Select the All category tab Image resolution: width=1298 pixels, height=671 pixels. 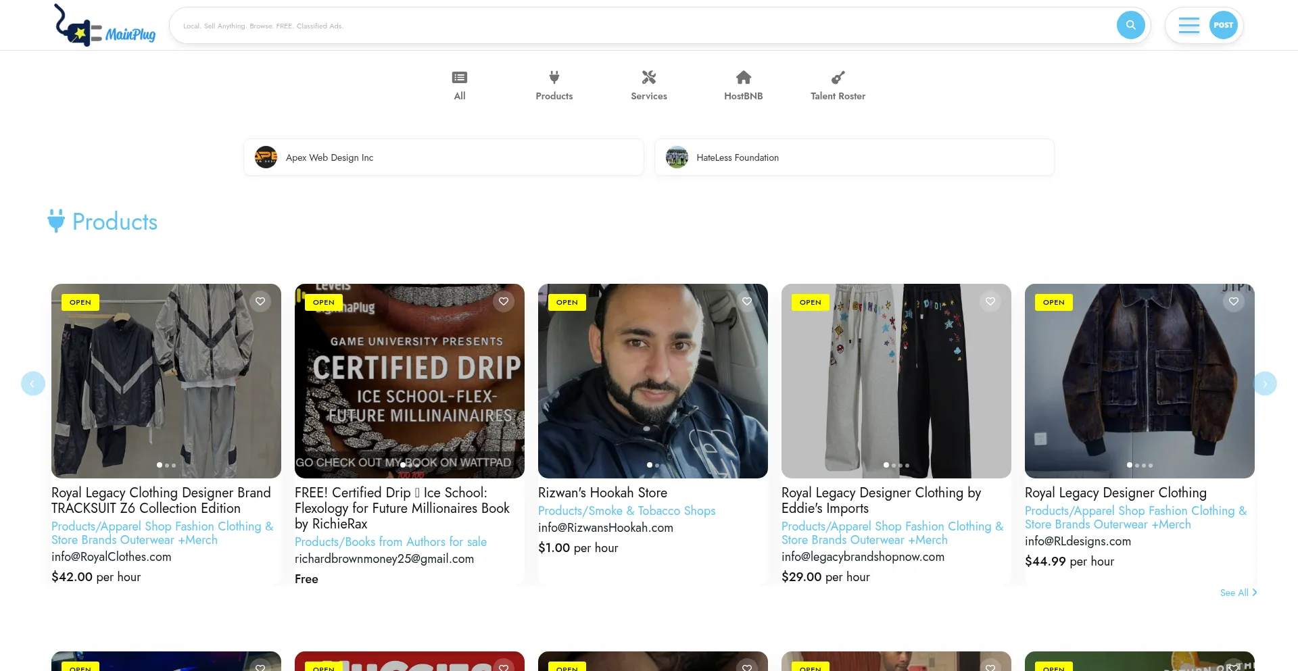(460, 86)
